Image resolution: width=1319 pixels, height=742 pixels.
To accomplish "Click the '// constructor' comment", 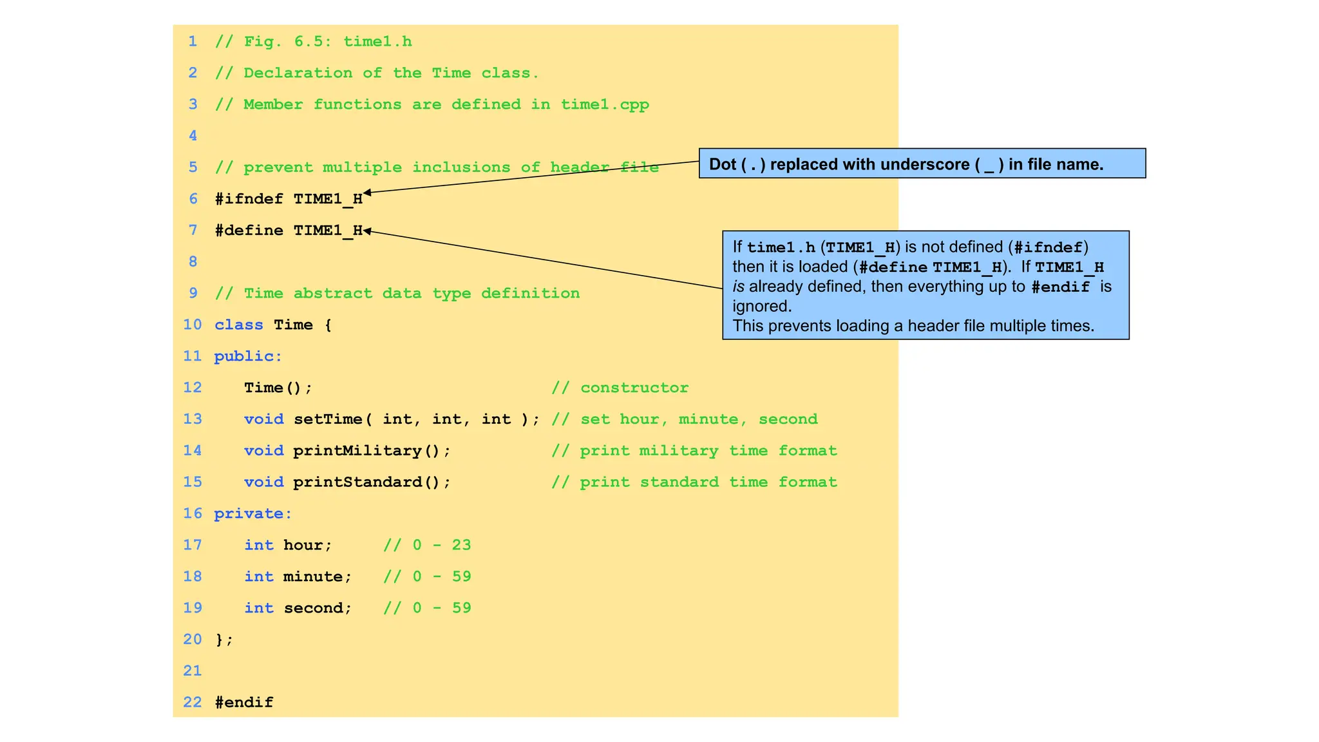I will pos(620,388).
